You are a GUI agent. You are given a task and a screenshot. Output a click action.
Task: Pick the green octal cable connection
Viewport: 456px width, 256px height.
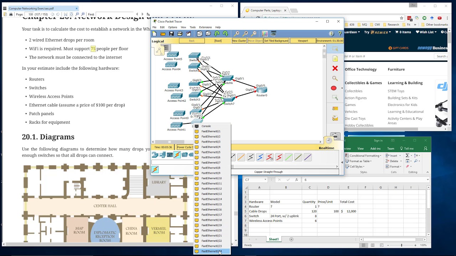(289, 157)
